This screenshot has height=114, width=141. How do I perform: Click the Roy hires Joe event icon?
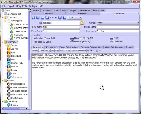[x=9, y=98]
